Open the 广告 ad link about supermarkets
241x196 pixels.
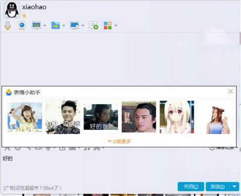coord(32,188)
